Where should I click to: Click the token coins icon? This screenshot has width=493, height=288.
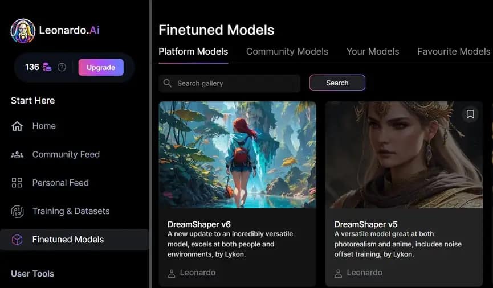(47, 67)
